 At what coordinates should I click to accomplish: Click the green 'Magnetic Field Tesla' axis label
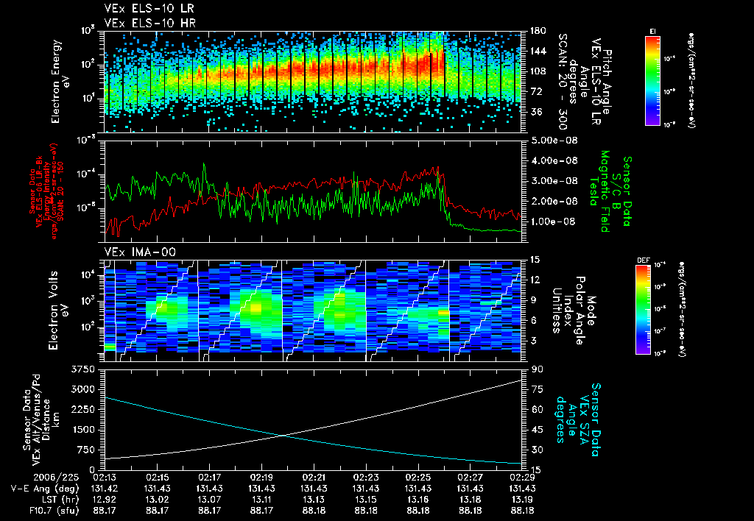tap(599, 191)
